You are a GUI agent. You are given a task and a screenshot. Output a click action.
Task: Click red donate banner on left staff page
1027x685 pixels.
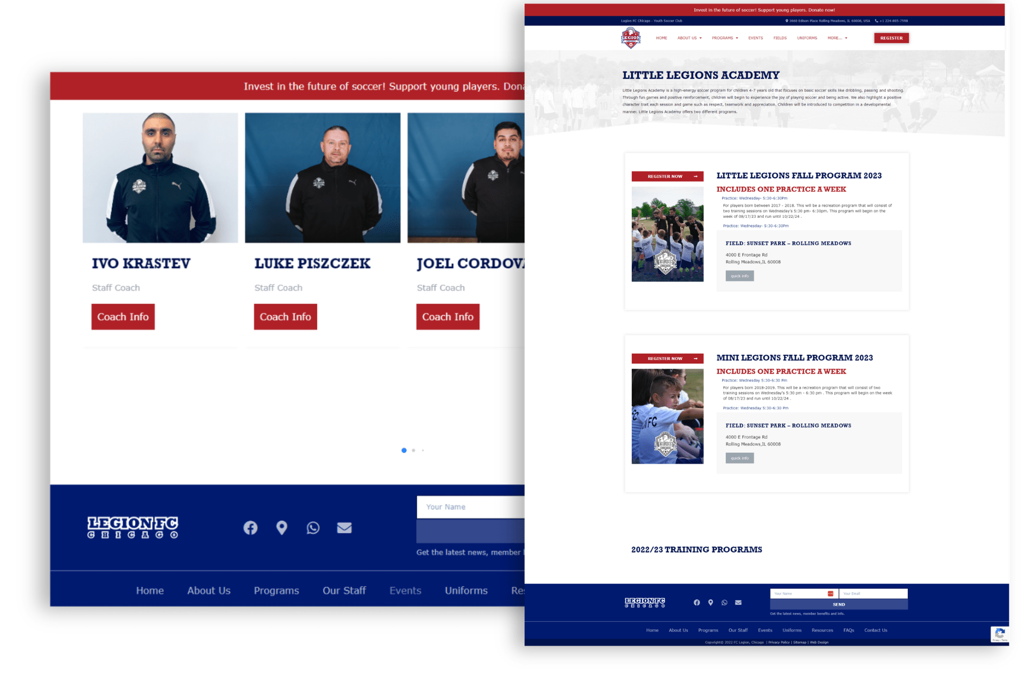(x=287, y=86)
